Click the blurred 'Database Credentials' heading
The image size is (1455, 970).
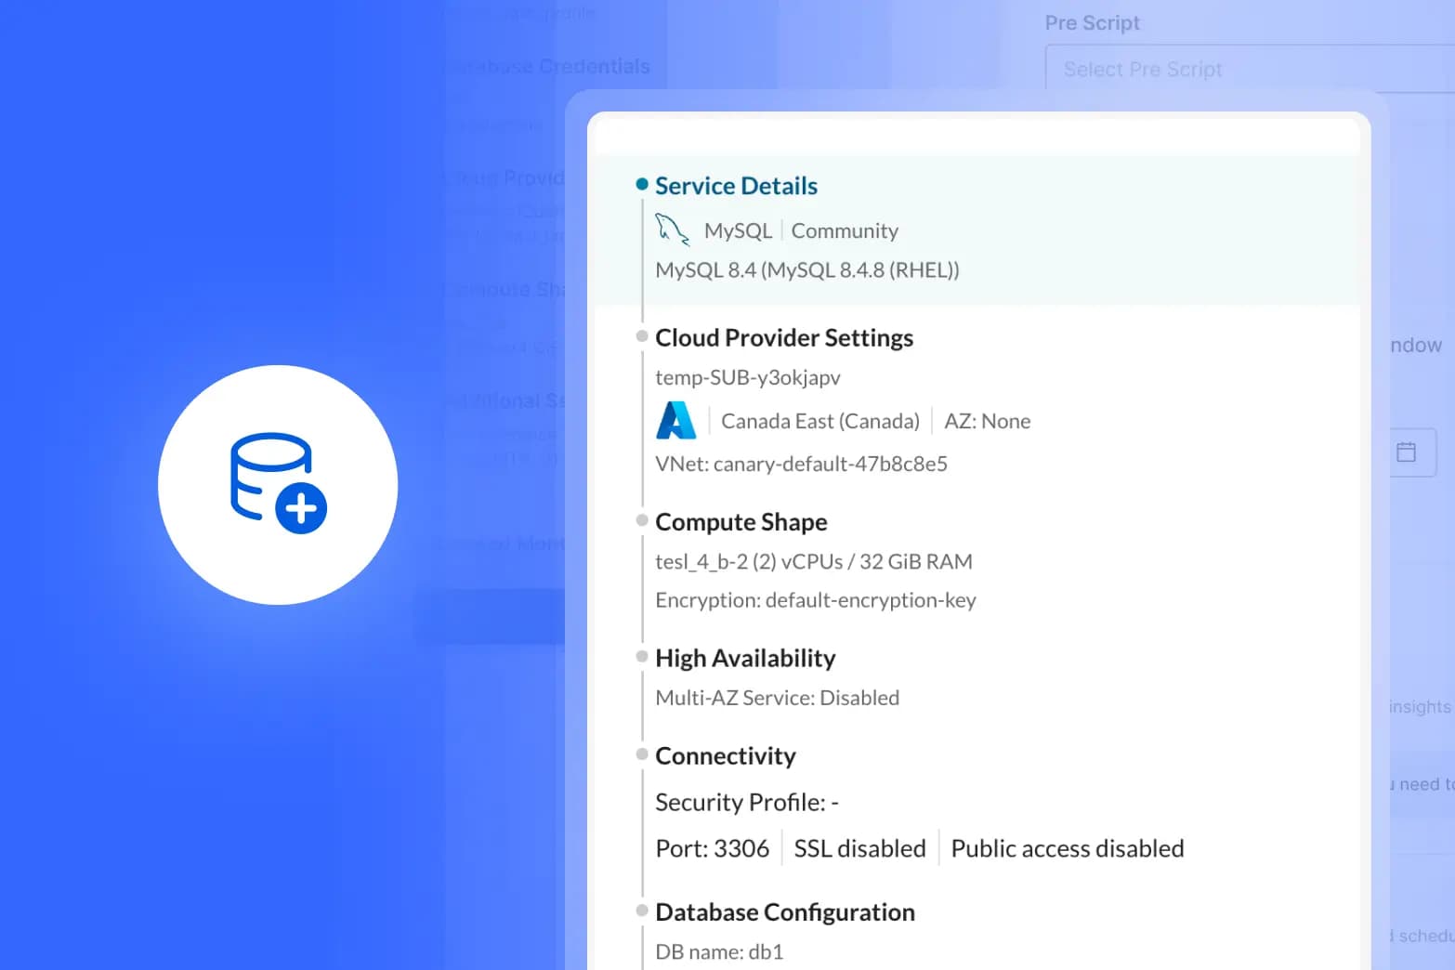pyautogui.click(x=548, y=67)
